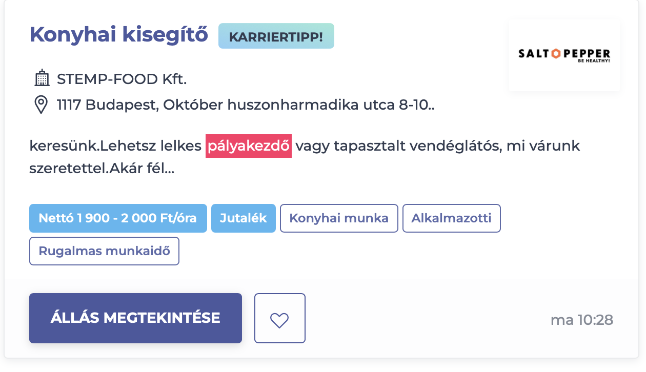The image size is (646, 372).
Task: Click the 1117 Budapest address text
Action: coord(246,105)
